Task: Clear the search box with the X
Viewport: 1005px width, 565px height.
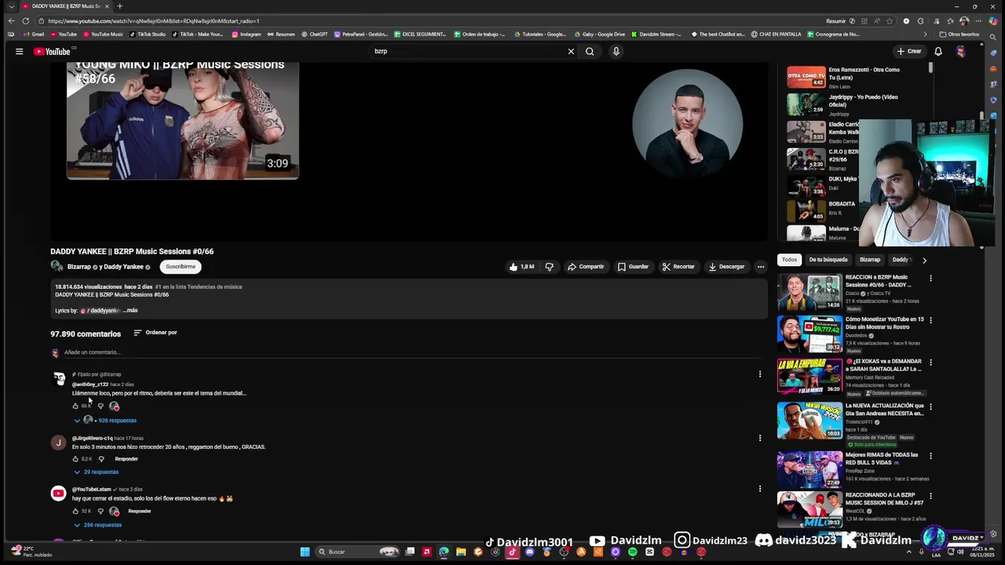Action: 571,52
